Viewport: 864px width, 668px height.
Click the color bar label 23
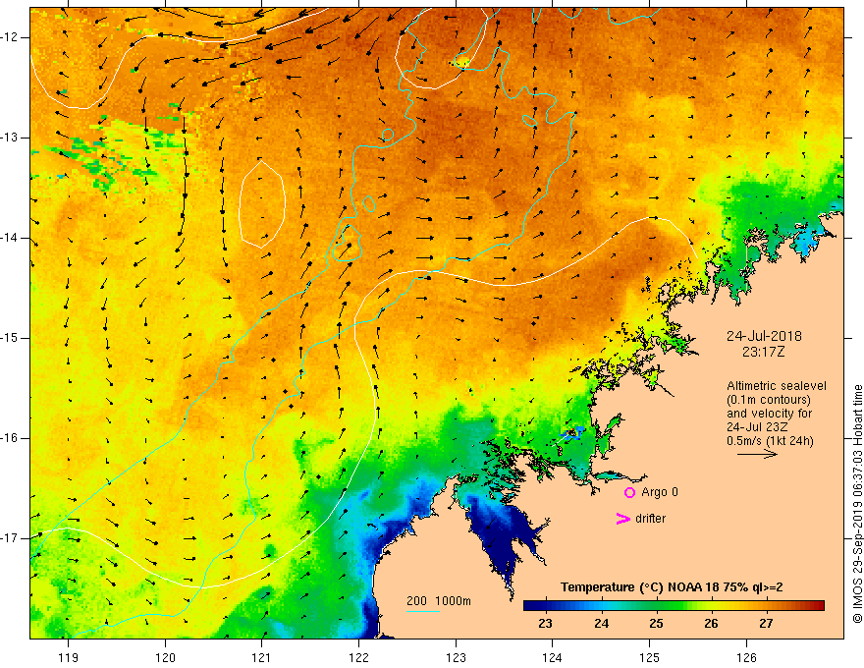pos(545,624)
